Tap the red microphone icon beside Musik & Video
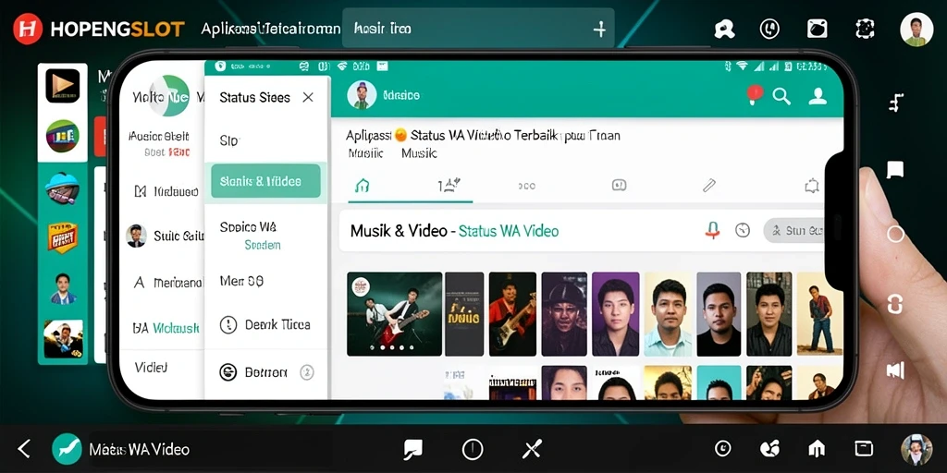This screenshot has height=473, width=947. tap(713, 230)
